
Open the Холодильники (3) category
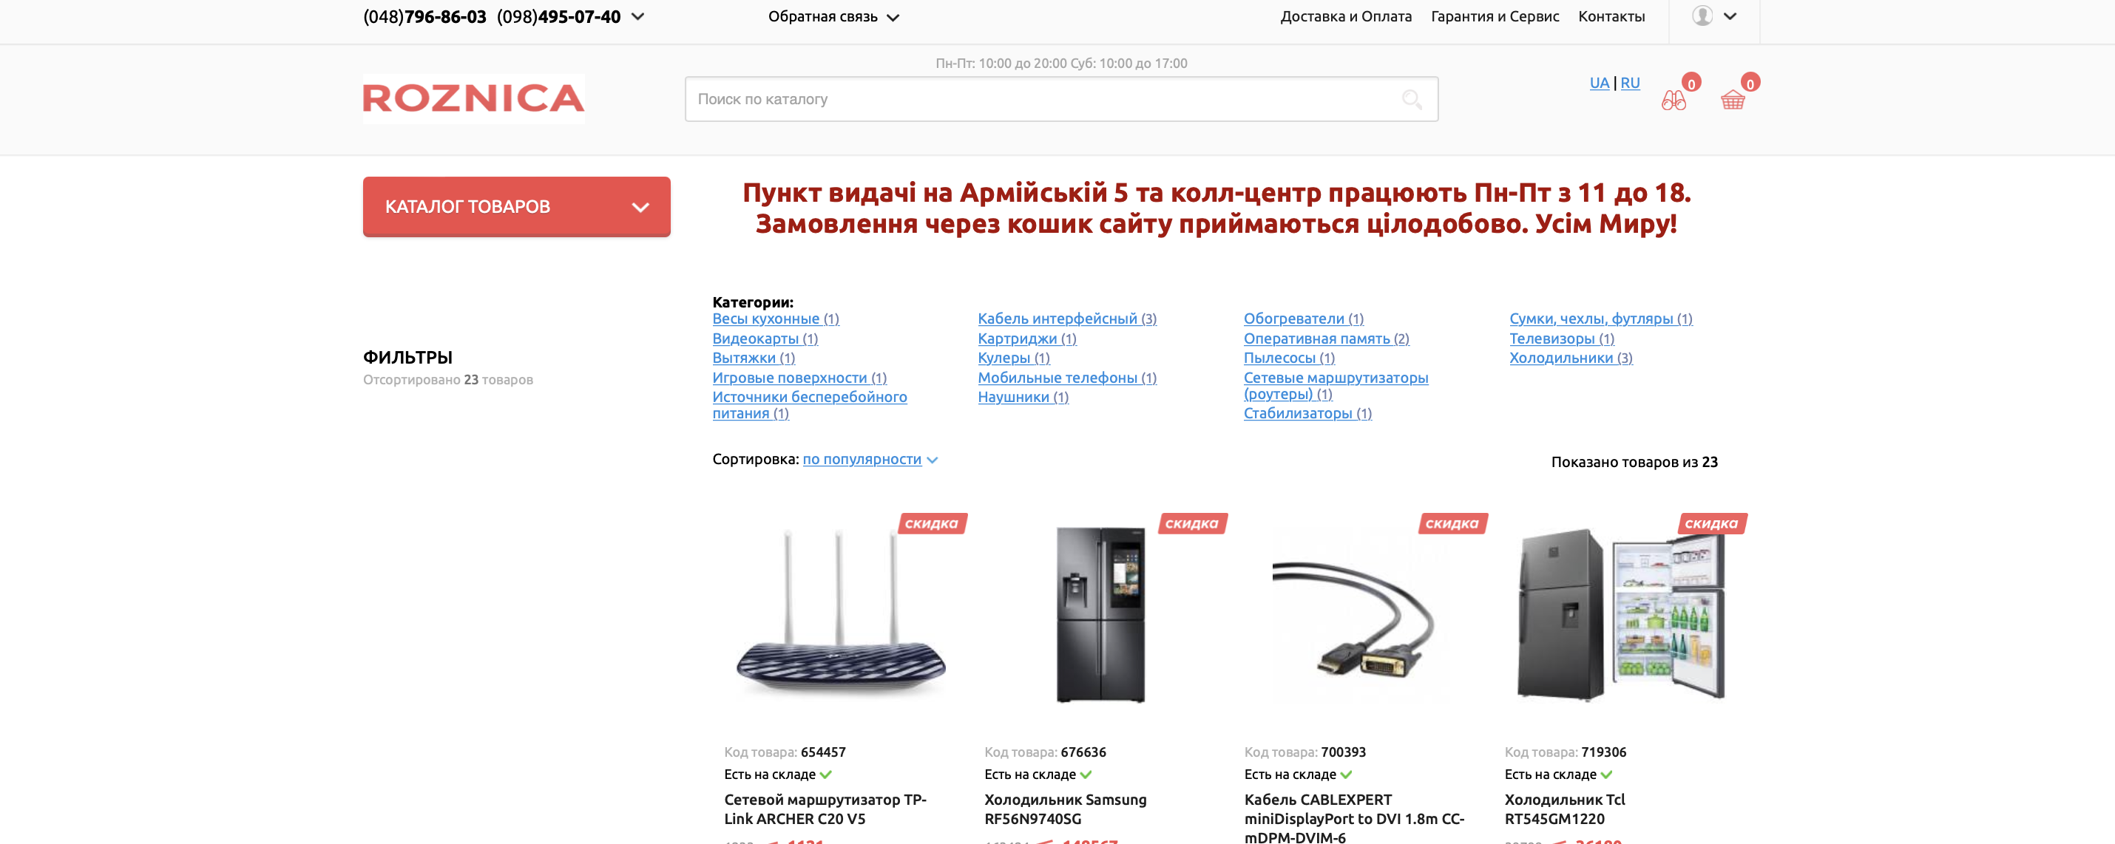coord(1571,358)
